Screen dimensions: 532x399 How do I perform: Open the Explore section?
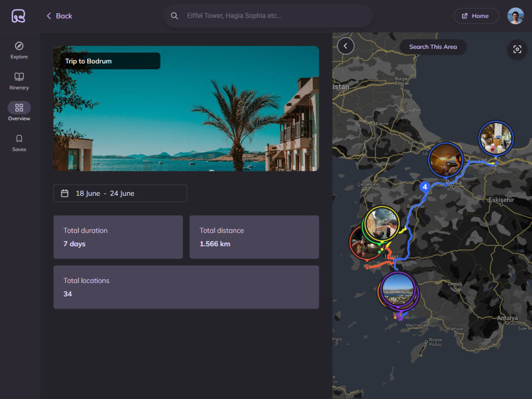pyautogui.click(x=19, y=51)
